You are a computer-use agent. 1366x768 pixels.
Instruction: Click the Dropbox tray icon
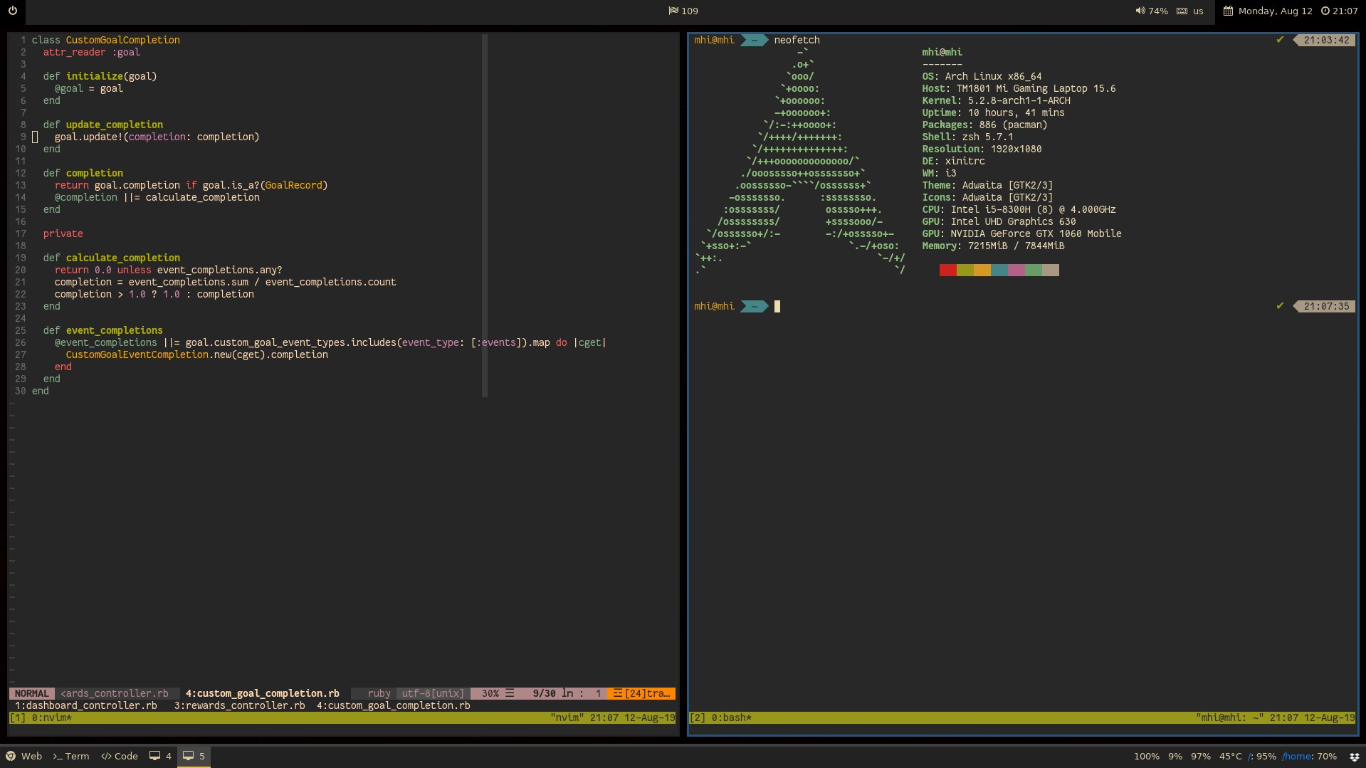[1354, 757]
